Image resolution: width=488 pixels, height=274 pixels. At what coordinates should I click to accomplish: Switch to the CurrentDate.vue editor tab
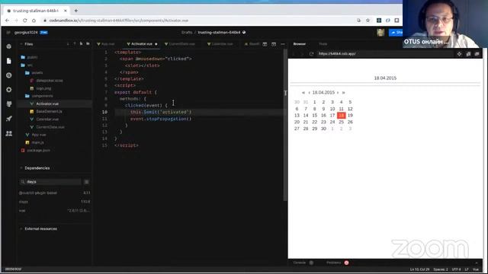click(180, 44)
